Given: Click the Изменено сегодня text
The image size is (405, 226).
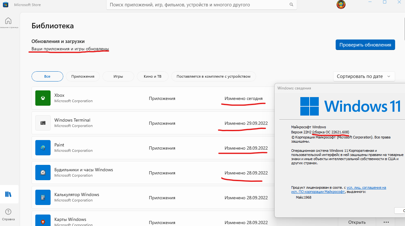Looking at the screenshot, I should click(244, 98).
